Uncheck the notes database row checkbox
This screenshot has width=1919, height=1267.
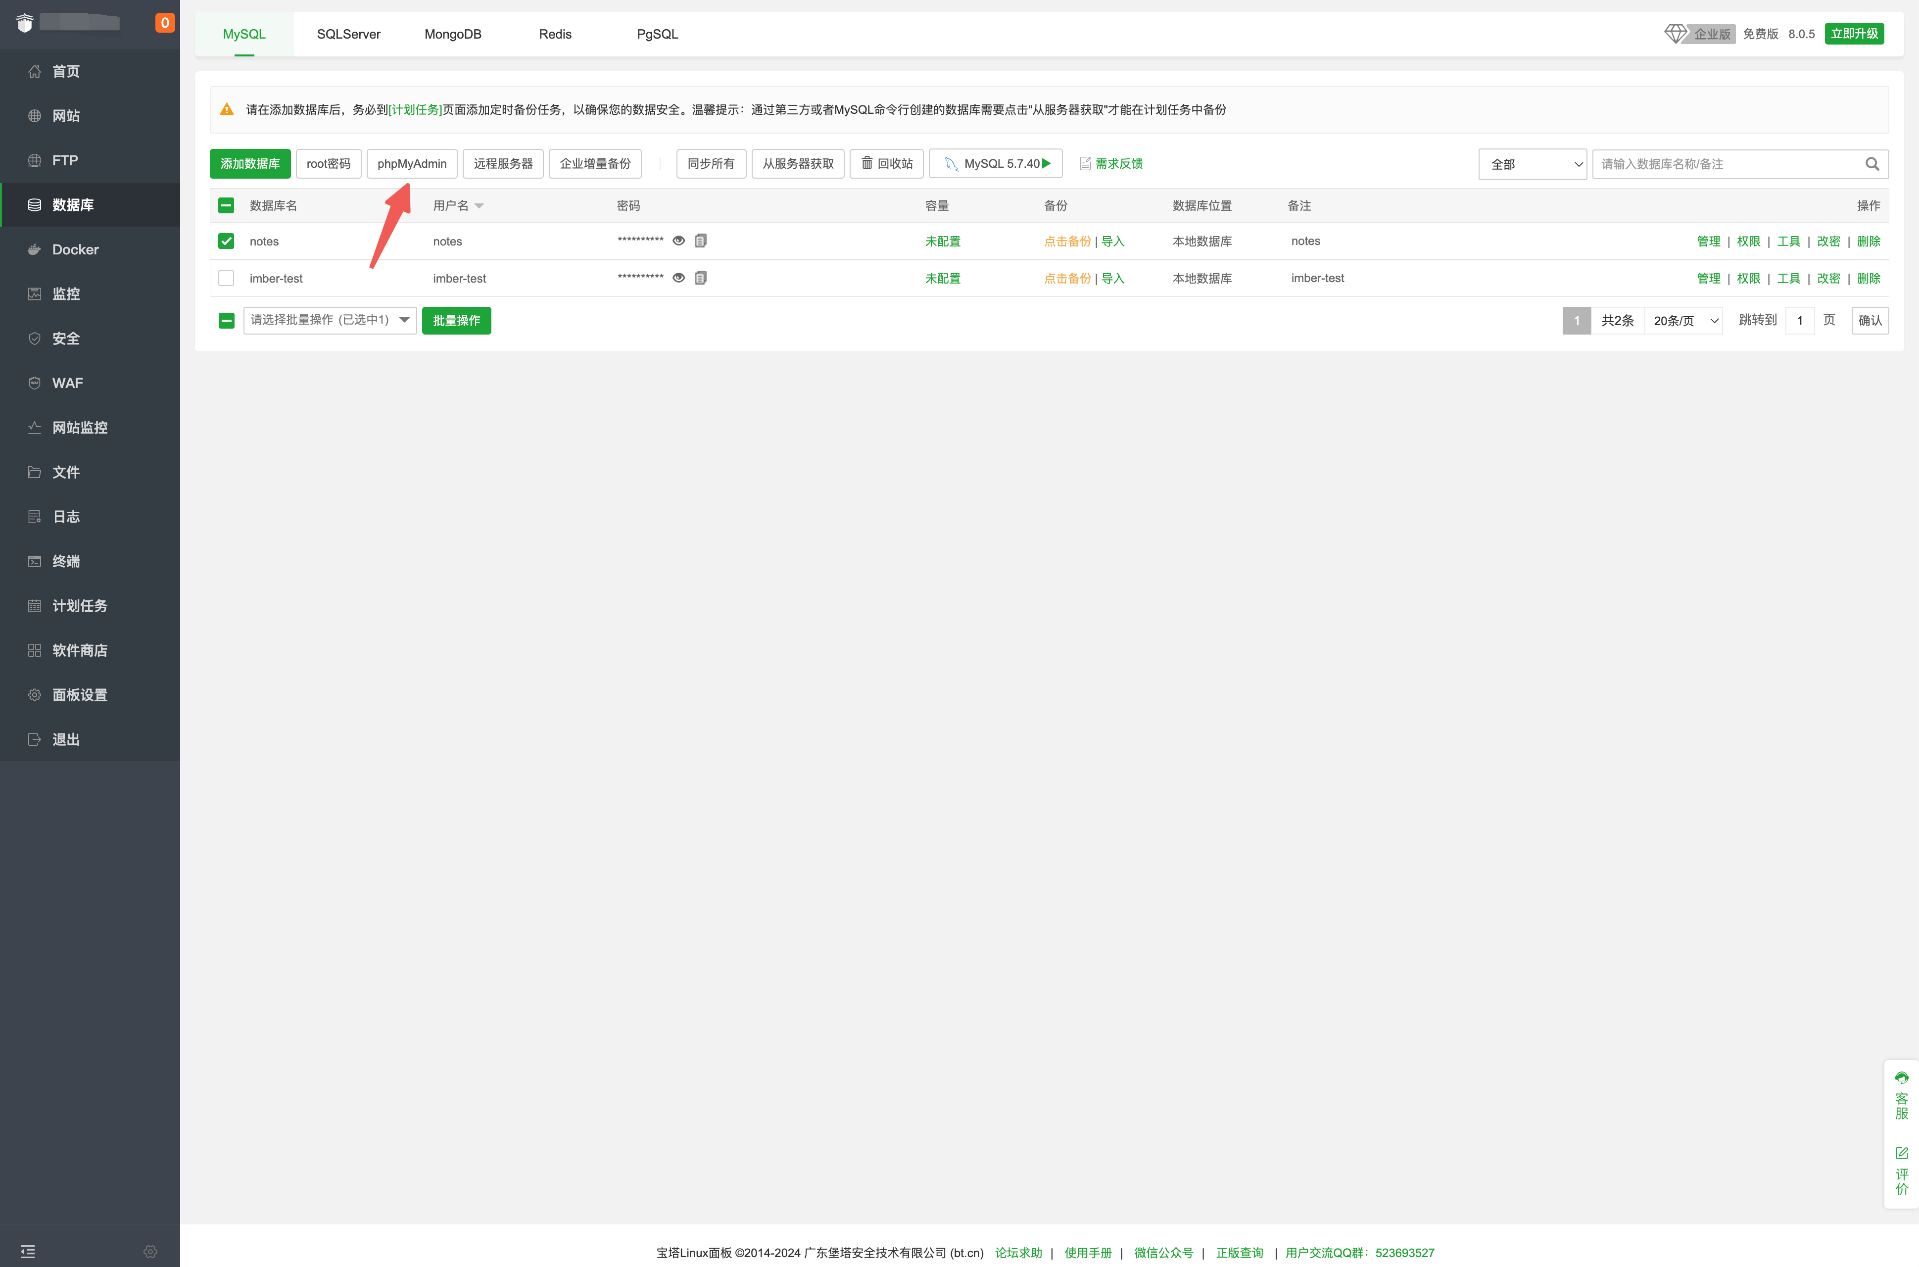coord(226,241)
